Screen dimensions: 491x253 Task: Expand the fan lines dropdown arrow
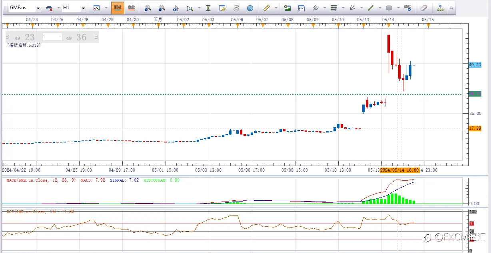[361, 8]
